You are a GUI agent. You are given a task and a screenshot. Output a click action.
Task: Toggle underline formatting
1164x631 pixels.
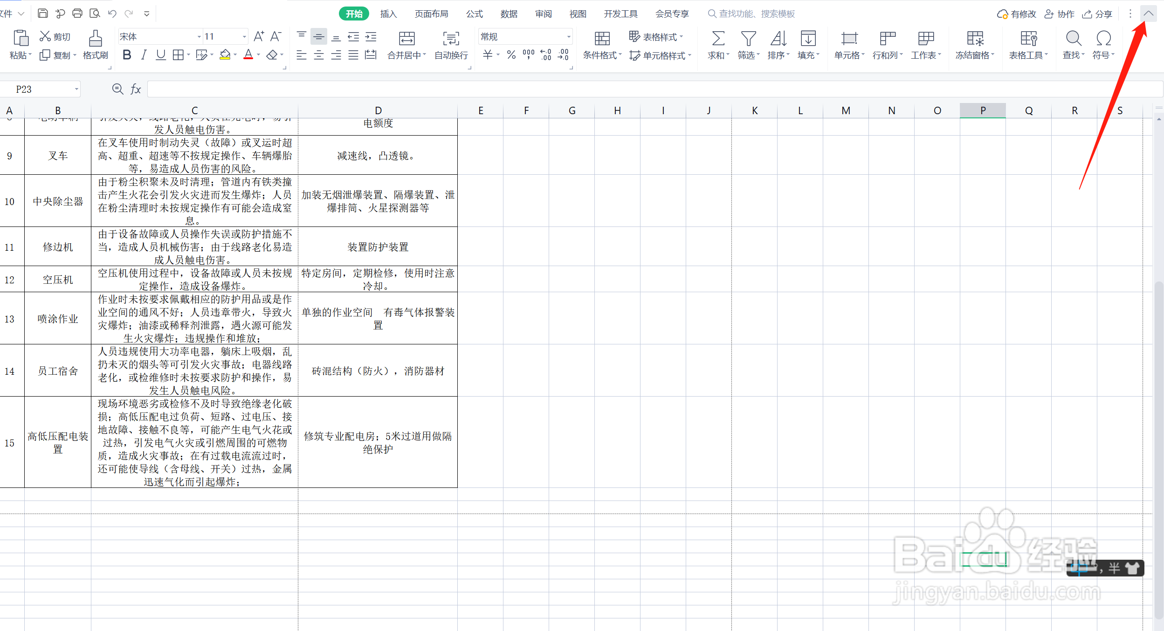pyautogui.click(x=160, y=55)
